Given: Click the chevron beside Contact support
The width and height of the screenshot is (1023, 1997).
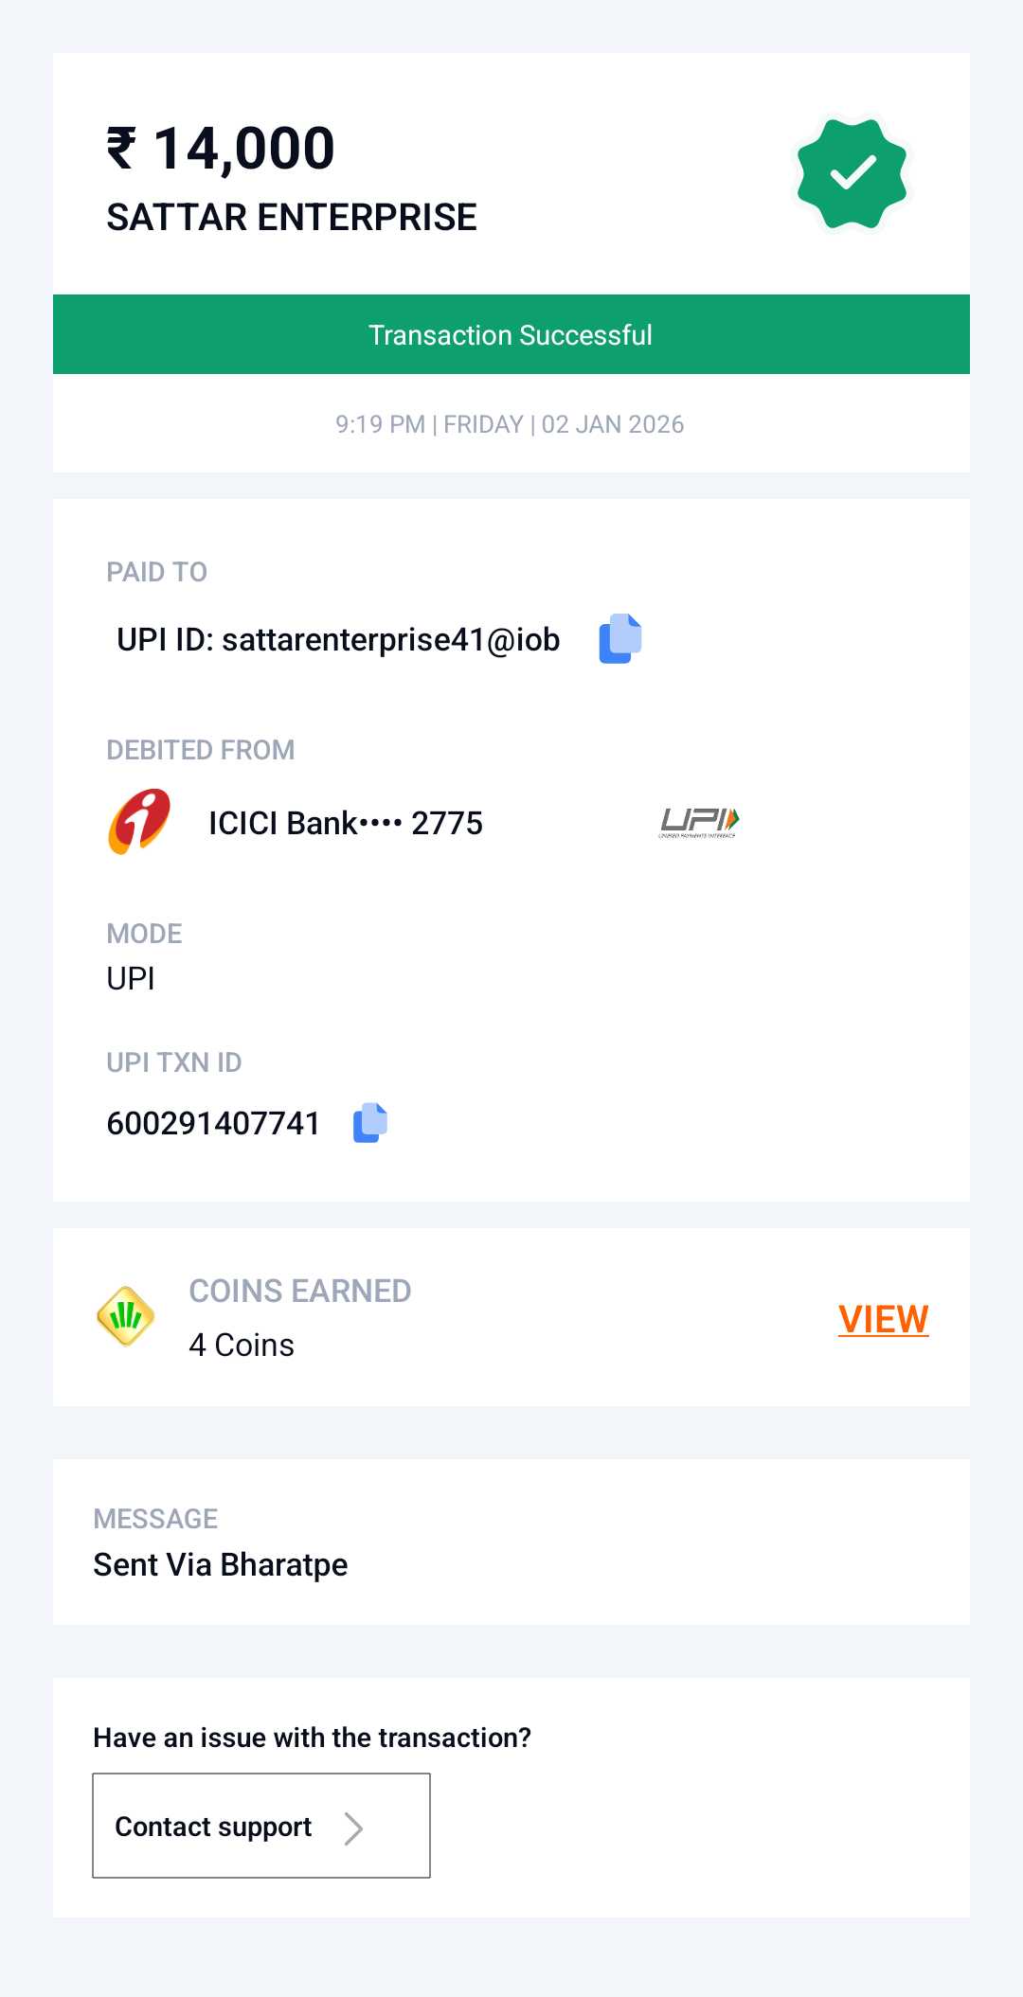Looking at the screenshot, I should [x=353, y=1828].
